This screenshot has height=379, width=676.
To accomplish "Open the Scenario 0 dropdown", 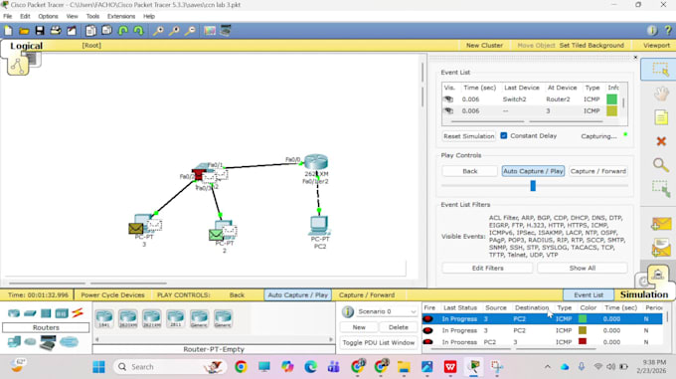I will pos(387,311).
